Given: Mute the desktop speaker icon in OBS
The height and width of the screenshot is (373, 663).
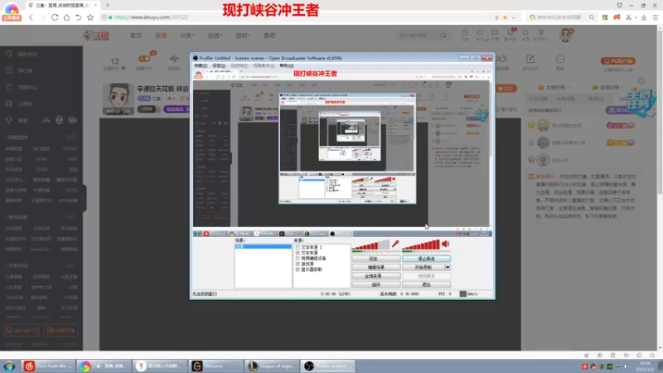Looking at the screenshot, I should pos(446,244).
